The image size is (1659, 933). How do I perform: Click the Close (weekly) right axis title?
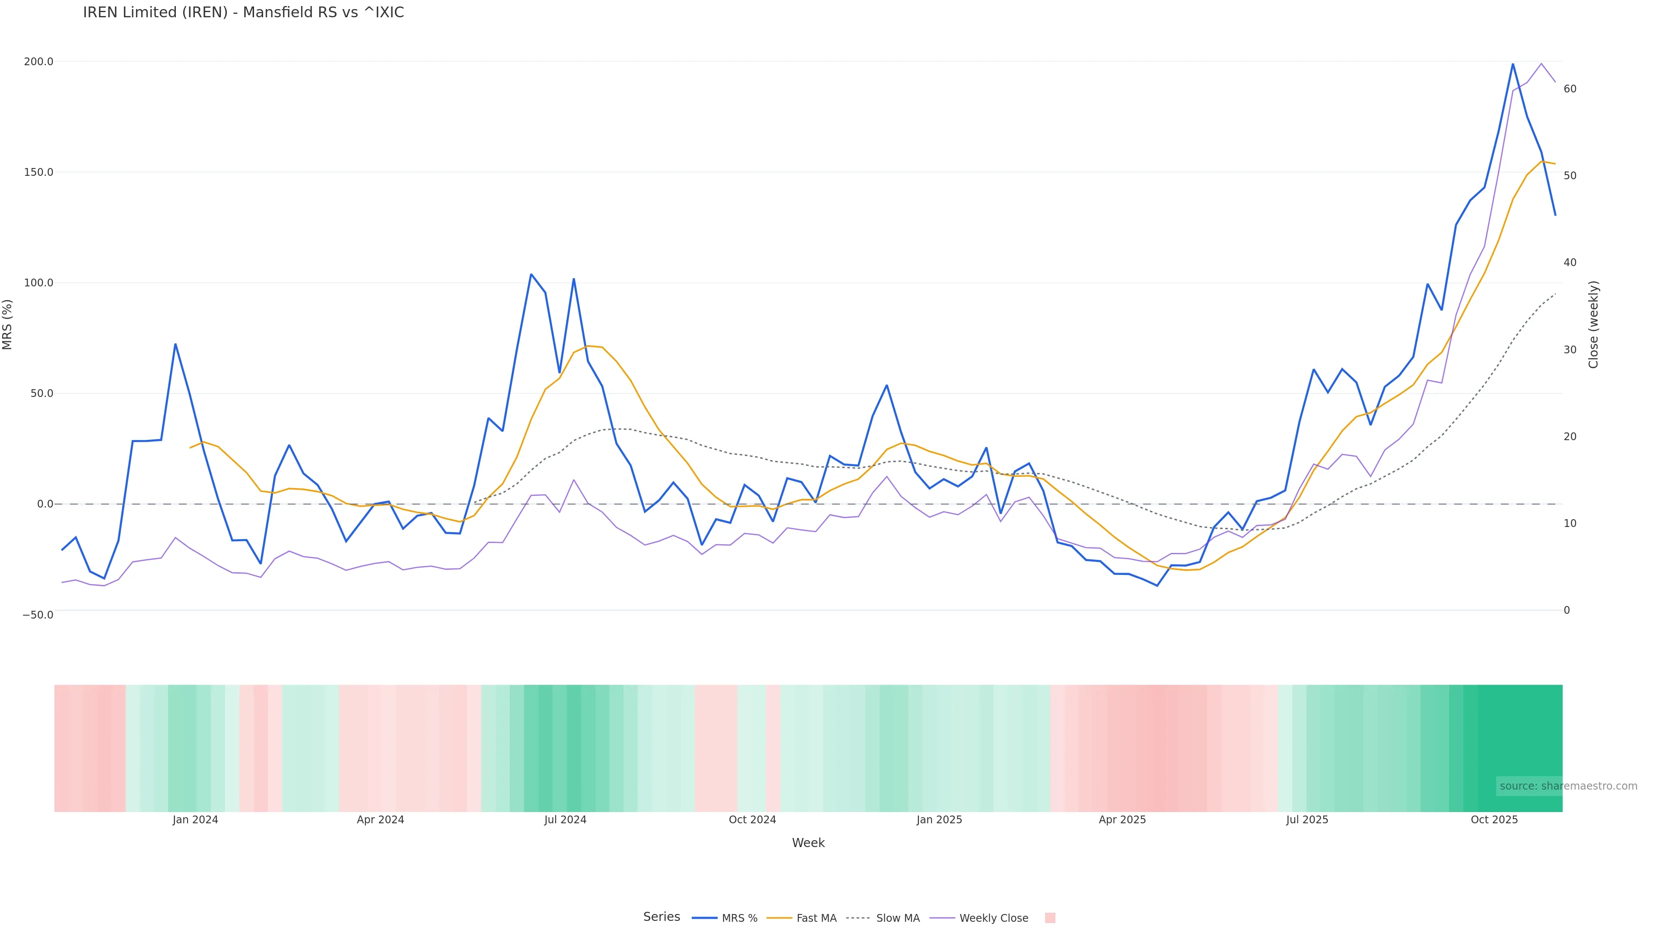[x=1593, y=324]
